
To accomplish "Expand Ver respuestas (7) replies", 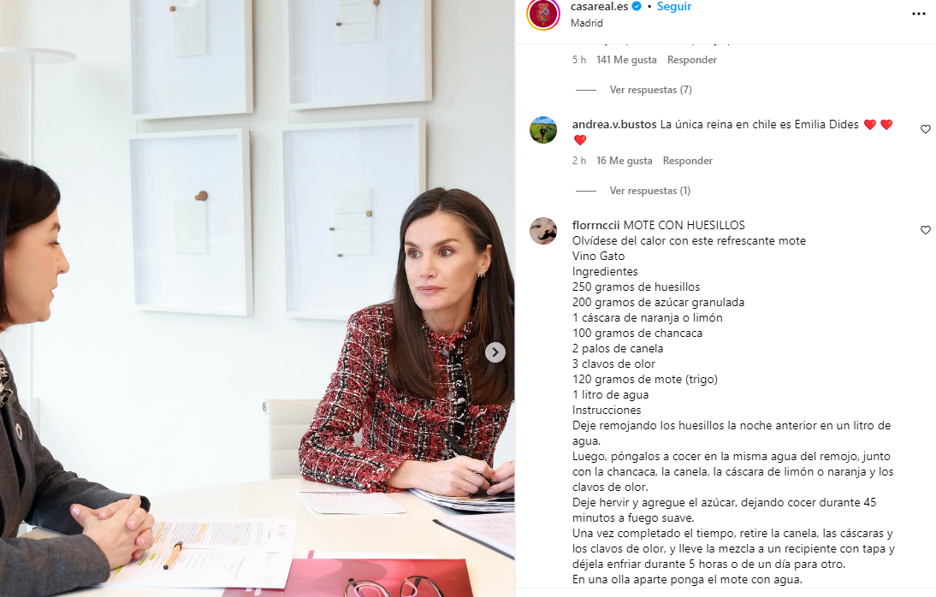I will tap(650, 90).
